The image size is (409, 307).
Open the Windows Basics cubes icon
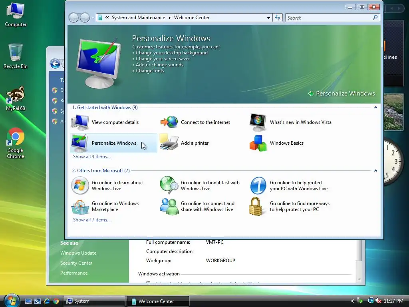pyautogui.click(x=258, y=143)
